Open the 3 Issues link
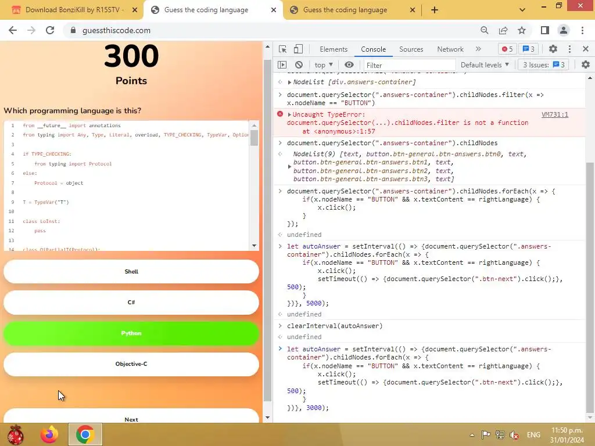The height and width of the screenshot is (446, 595). [x=544, y=65]
